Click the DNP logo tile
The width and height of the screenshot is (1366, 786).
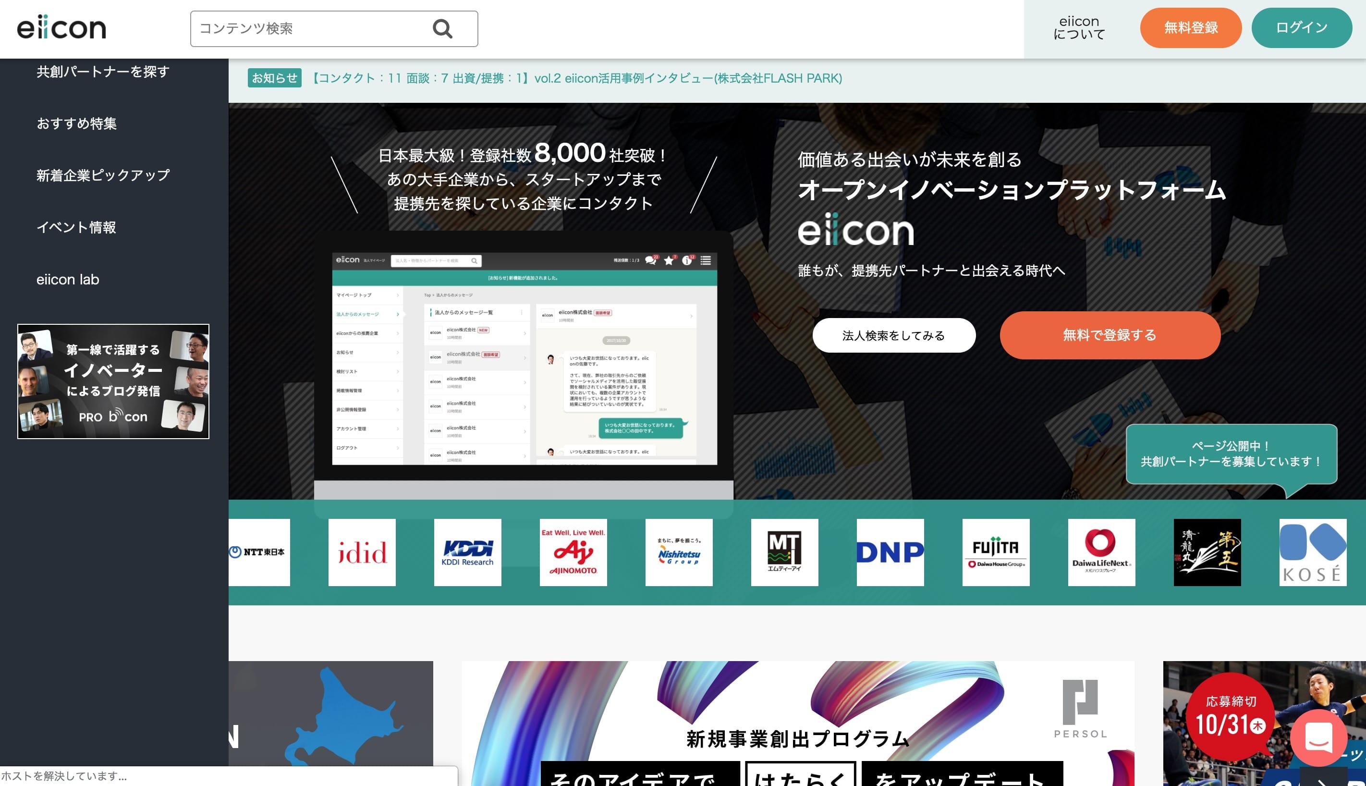890,552
